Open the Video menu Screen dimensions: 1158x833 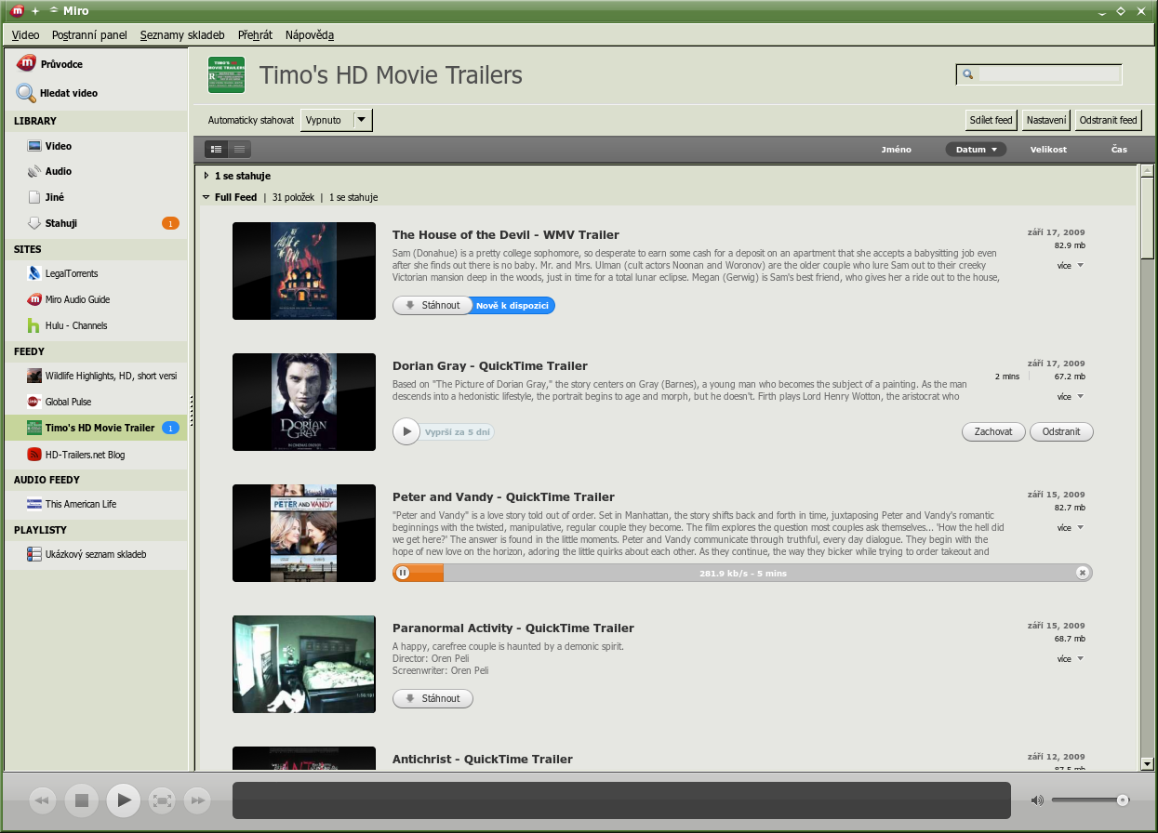[x=26, y=35]
